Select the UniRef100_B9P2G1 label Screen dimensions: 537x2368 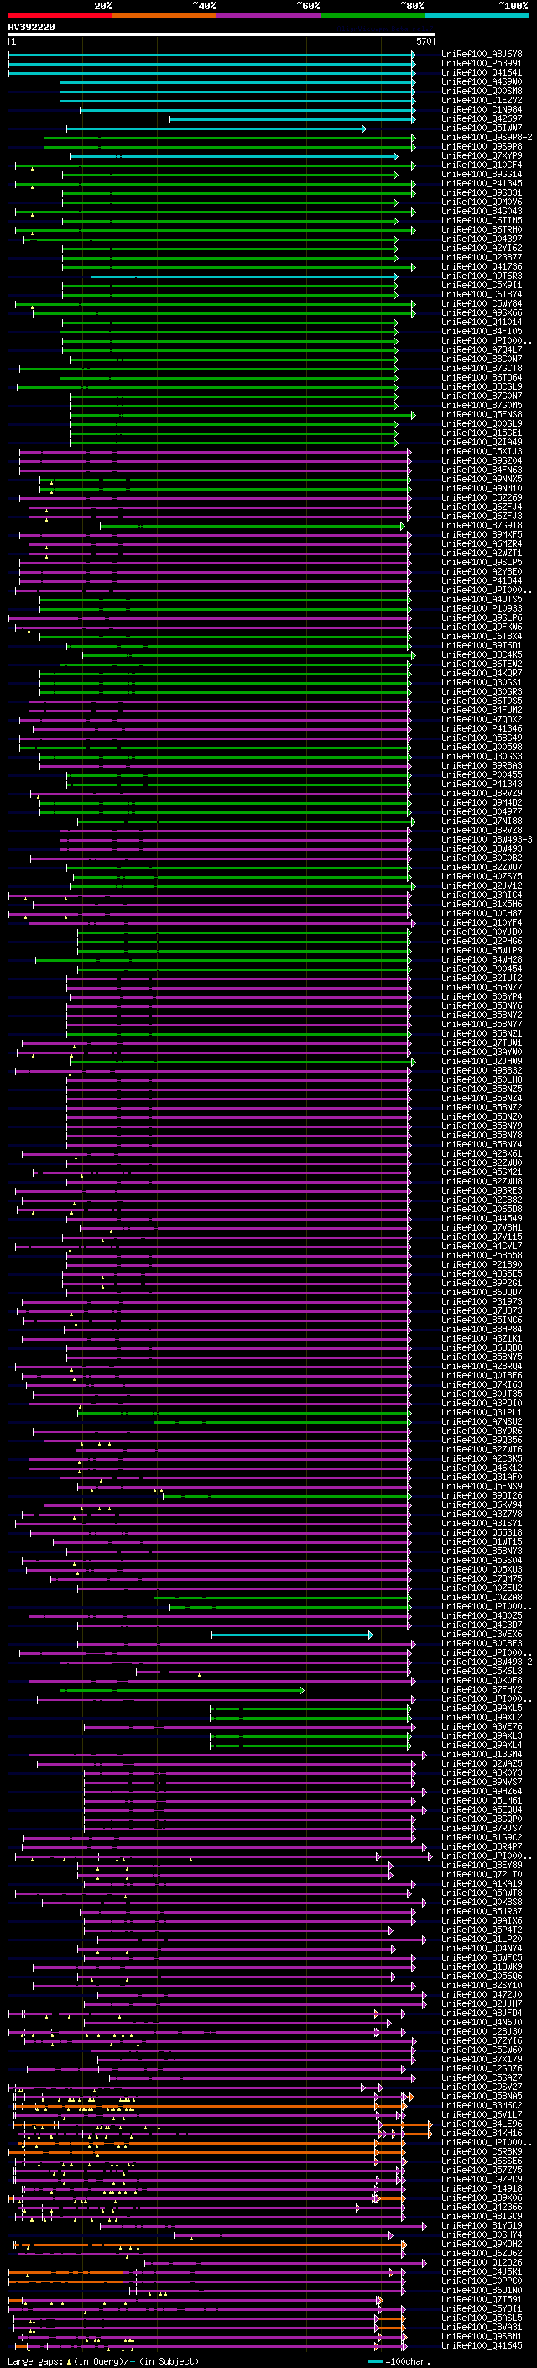coord(482,1283)
